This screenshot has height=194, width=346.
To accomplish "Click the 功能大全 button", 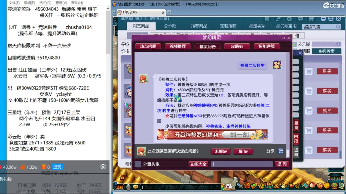I will 198,164.
